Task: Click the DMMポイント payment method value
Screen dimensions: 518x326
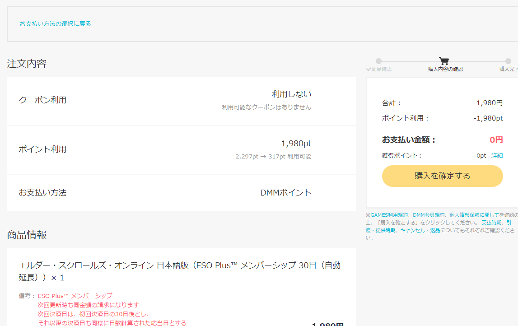Action: point(286,192)
